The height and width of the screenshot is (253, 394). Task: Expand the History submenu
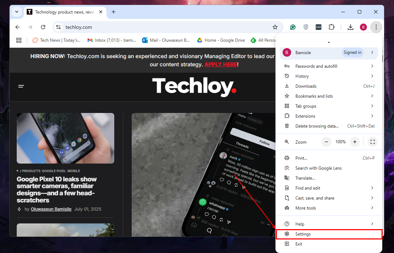[x=329, y=76]
